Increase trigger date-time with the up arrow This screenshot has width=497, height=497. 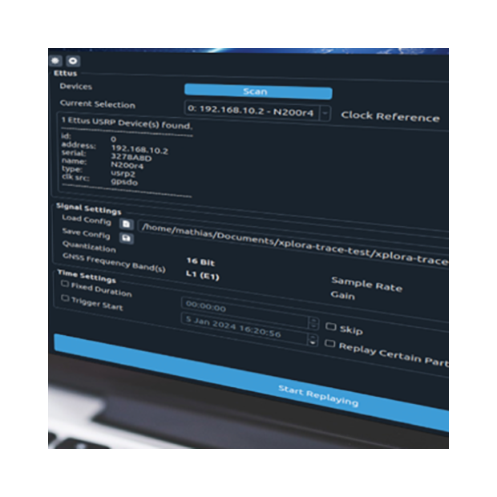point(313,337)
